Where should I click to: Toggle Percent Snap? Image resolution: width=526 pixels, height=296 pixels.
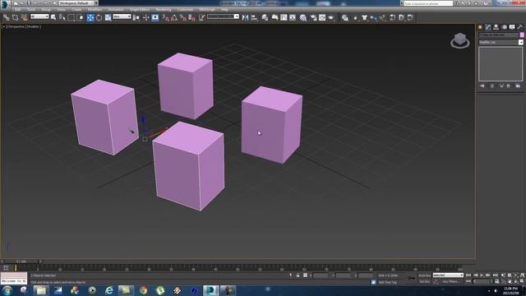[182, 17]
